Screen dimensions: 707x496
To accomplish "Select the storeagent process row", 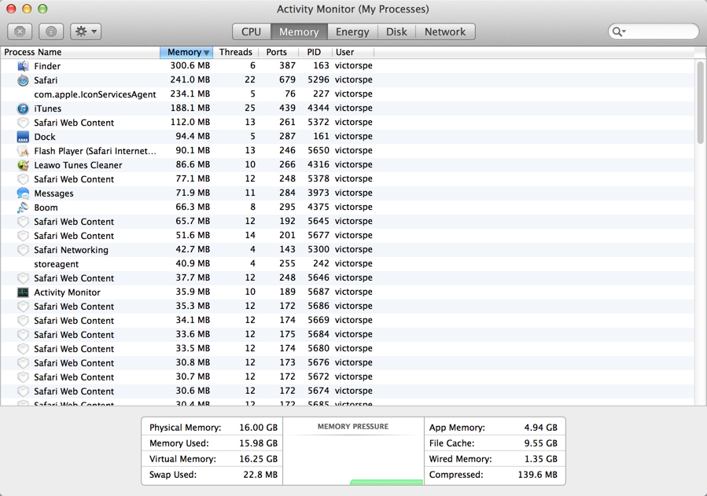I will [348, 264].
